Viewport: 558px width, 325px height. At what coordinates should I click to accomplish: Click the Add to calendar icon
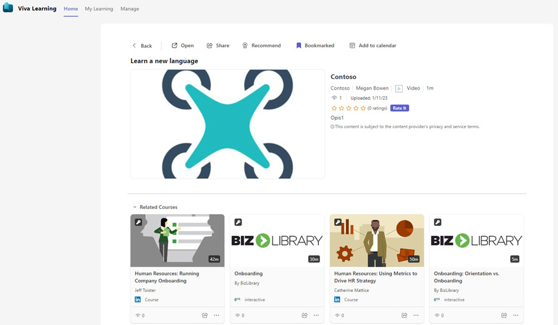[x=353, y=45]
